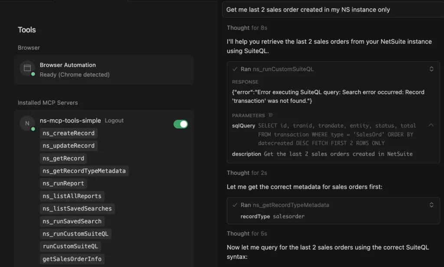Click the checkmark beside Ran ns_runCustomSuiteQL
The height and width of the screenshot is (267, 444).
(x=235, y=69)
